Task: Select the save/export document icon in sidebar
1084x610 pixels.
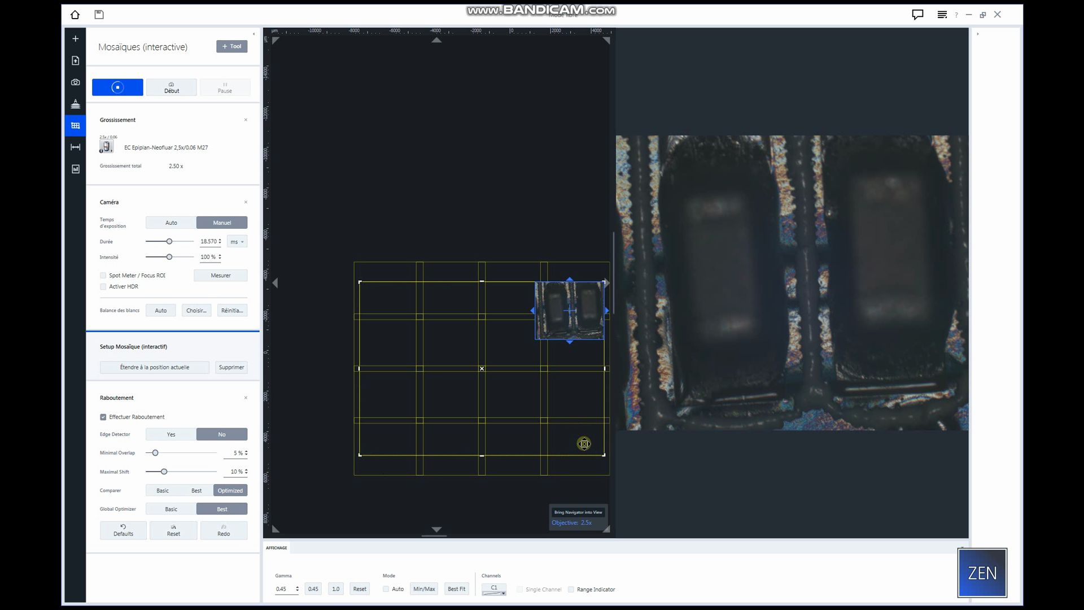Action: 75,60
